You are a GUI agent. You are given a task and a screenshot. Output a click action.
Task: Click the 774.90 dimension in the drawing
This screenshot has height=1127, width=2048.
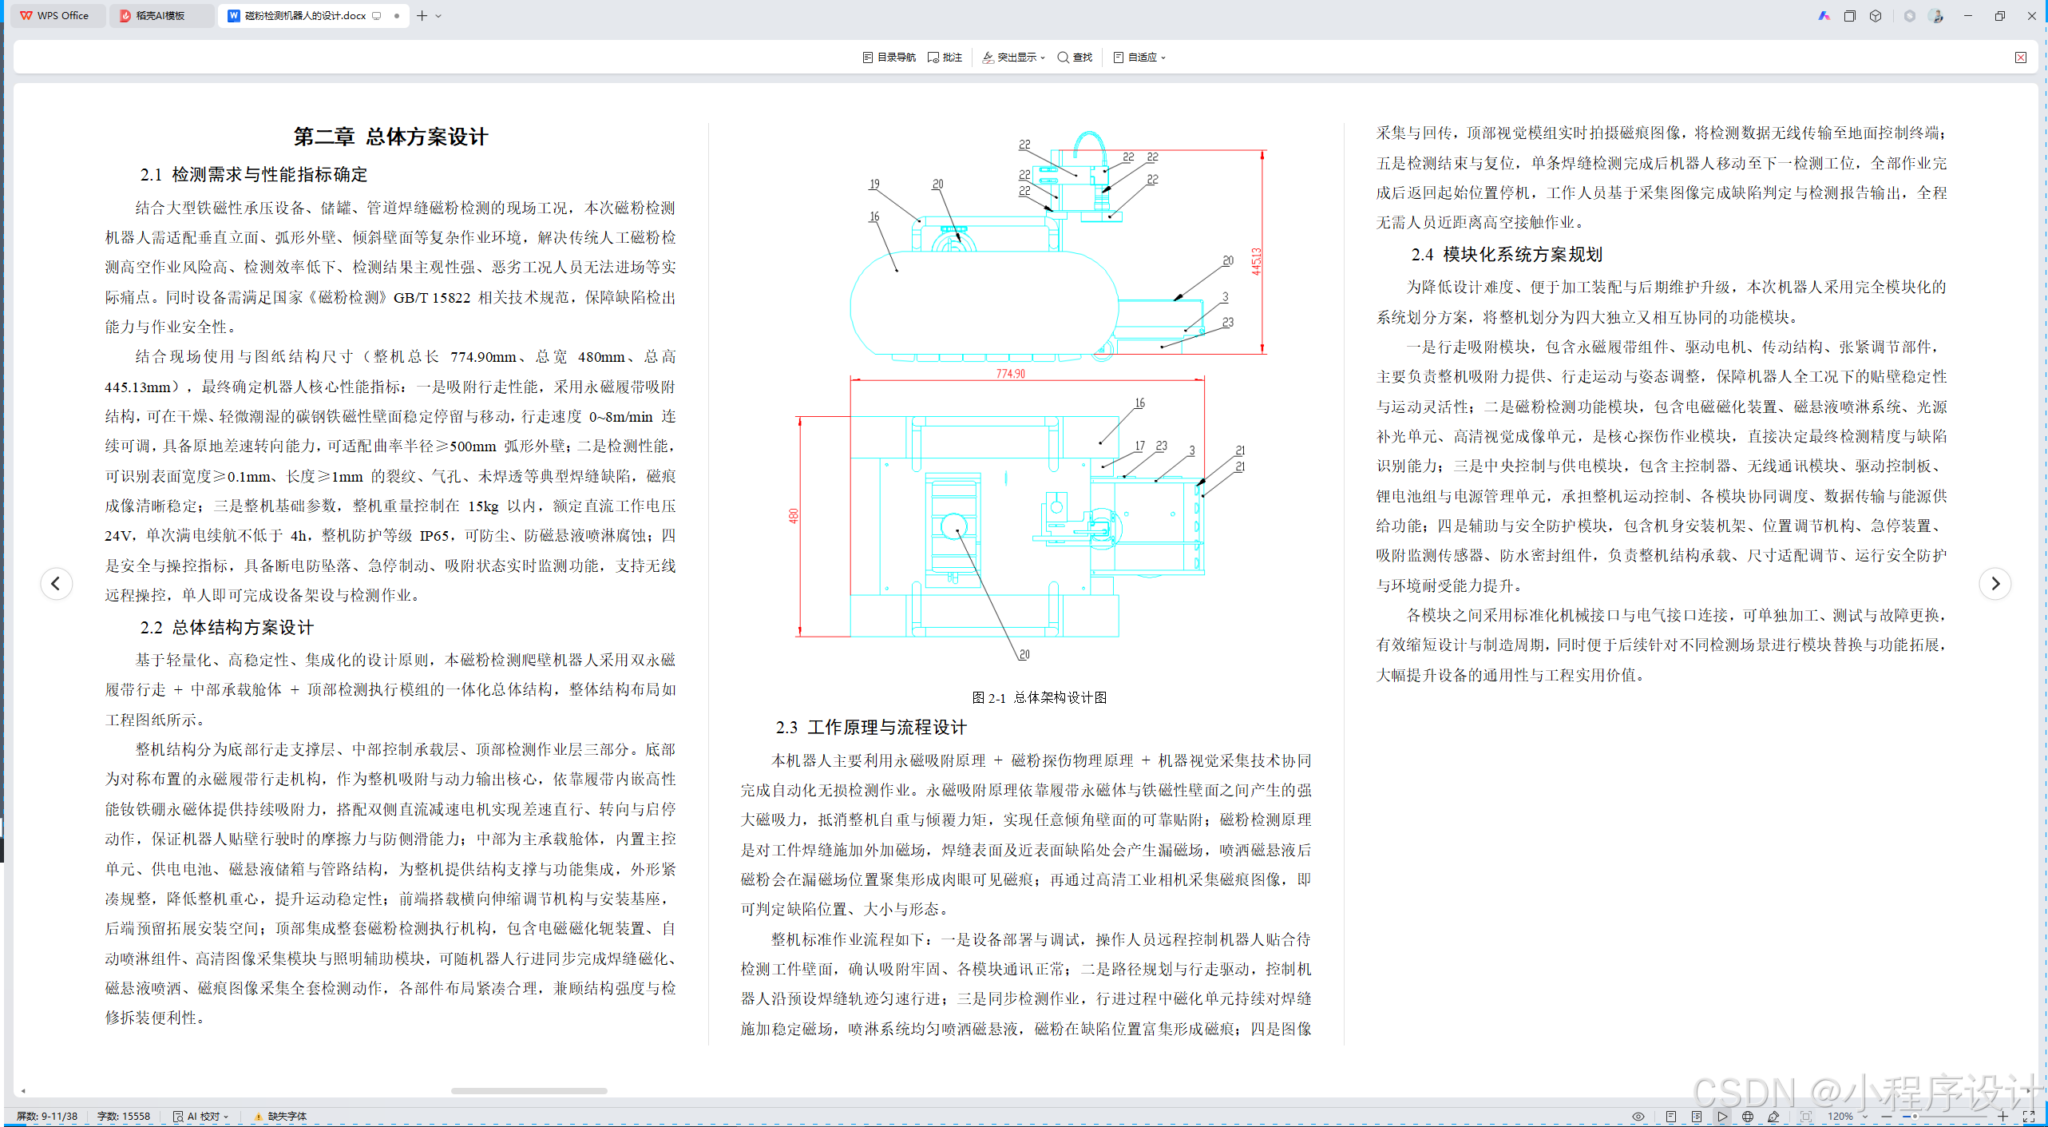[1010, 373]
